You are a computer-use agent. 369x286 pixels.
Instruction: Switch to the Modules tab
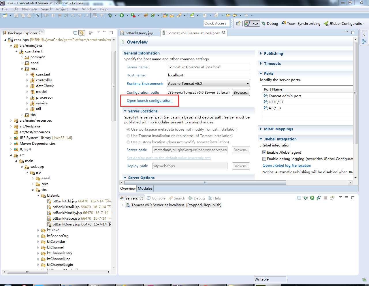tap(145, 189)
